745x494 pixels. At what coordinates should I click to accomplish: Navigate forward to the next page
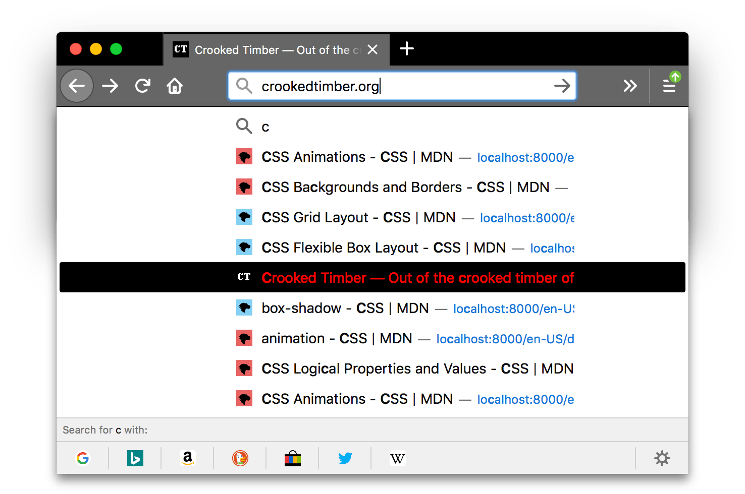[x=110, y=86]
